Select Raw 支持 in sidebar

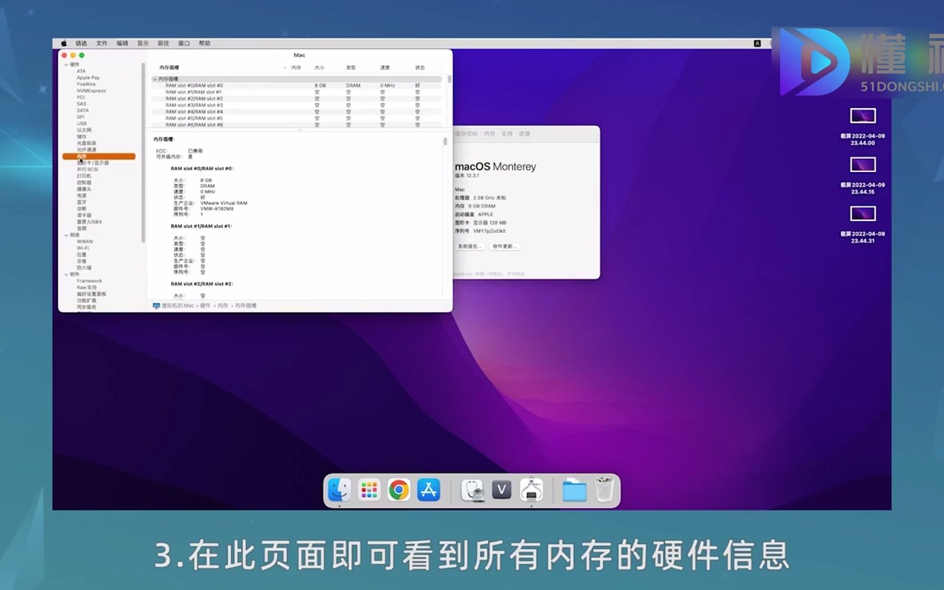(x=86, y=287)
